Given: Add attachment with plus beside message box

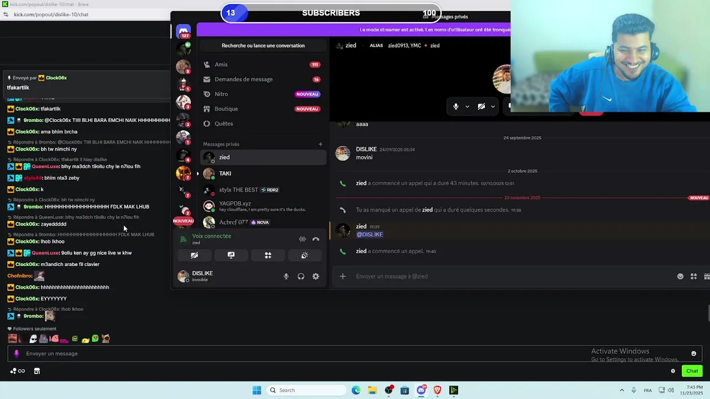Looking at the screenshot, I should 343,276.
